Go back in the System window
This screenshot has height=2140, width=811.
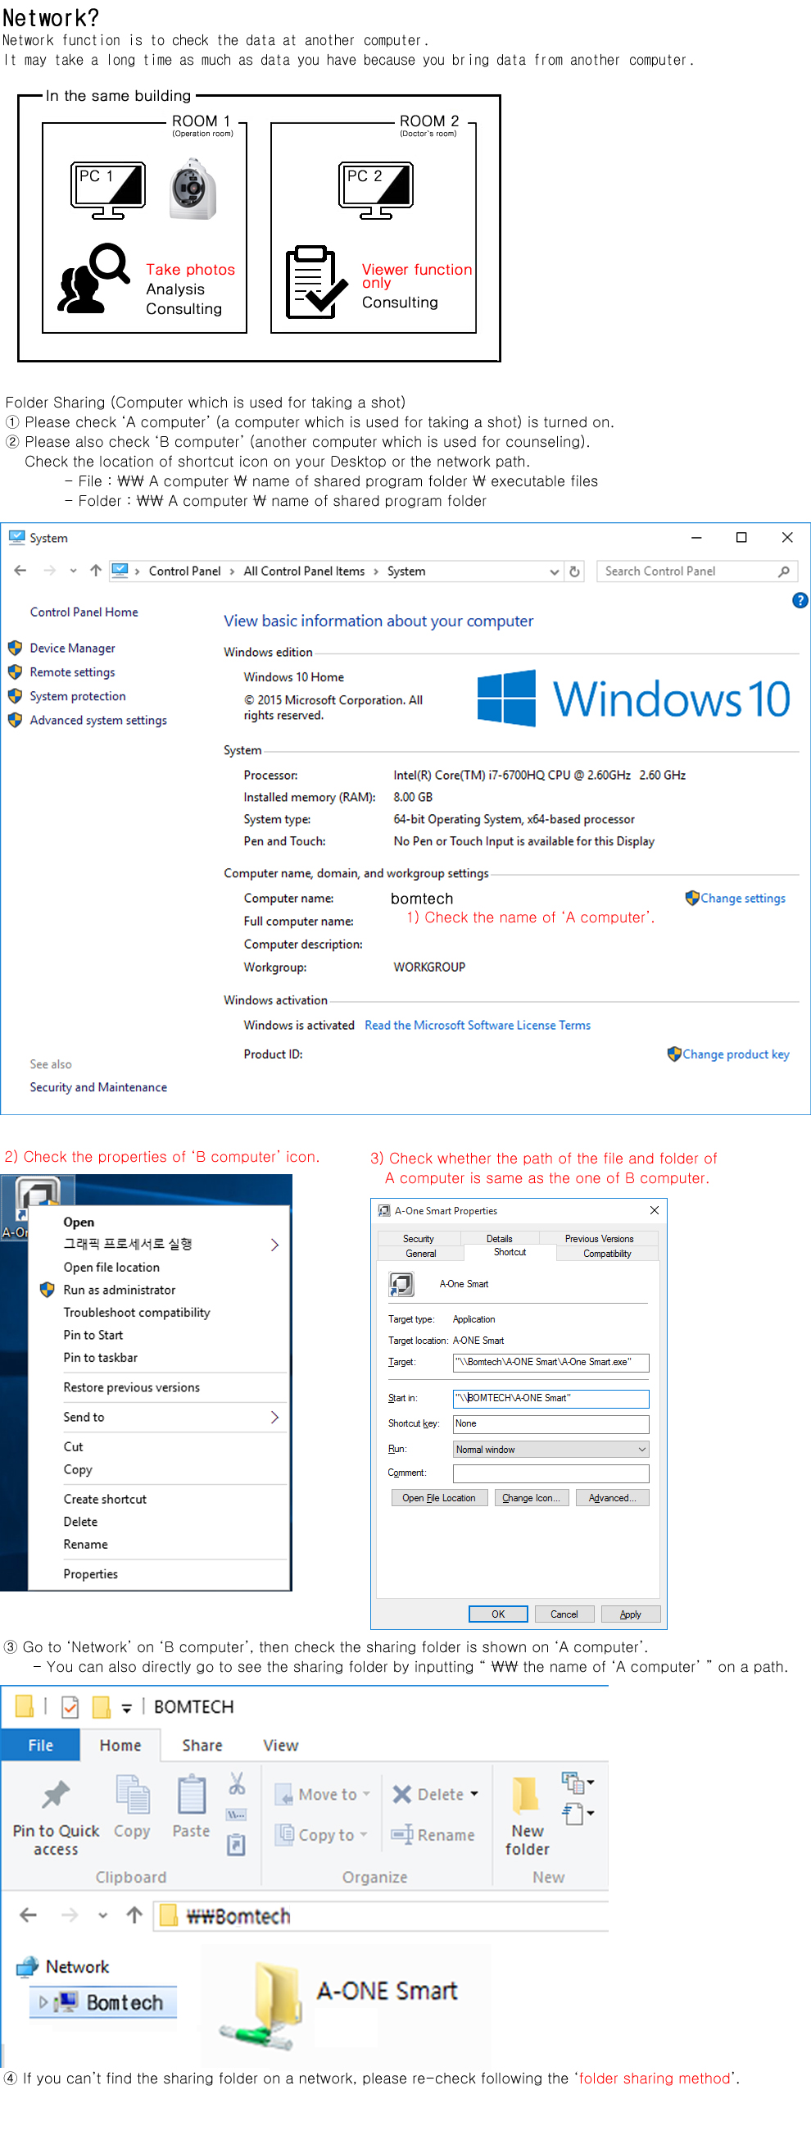pyautogui.click(x=20, y=571)
